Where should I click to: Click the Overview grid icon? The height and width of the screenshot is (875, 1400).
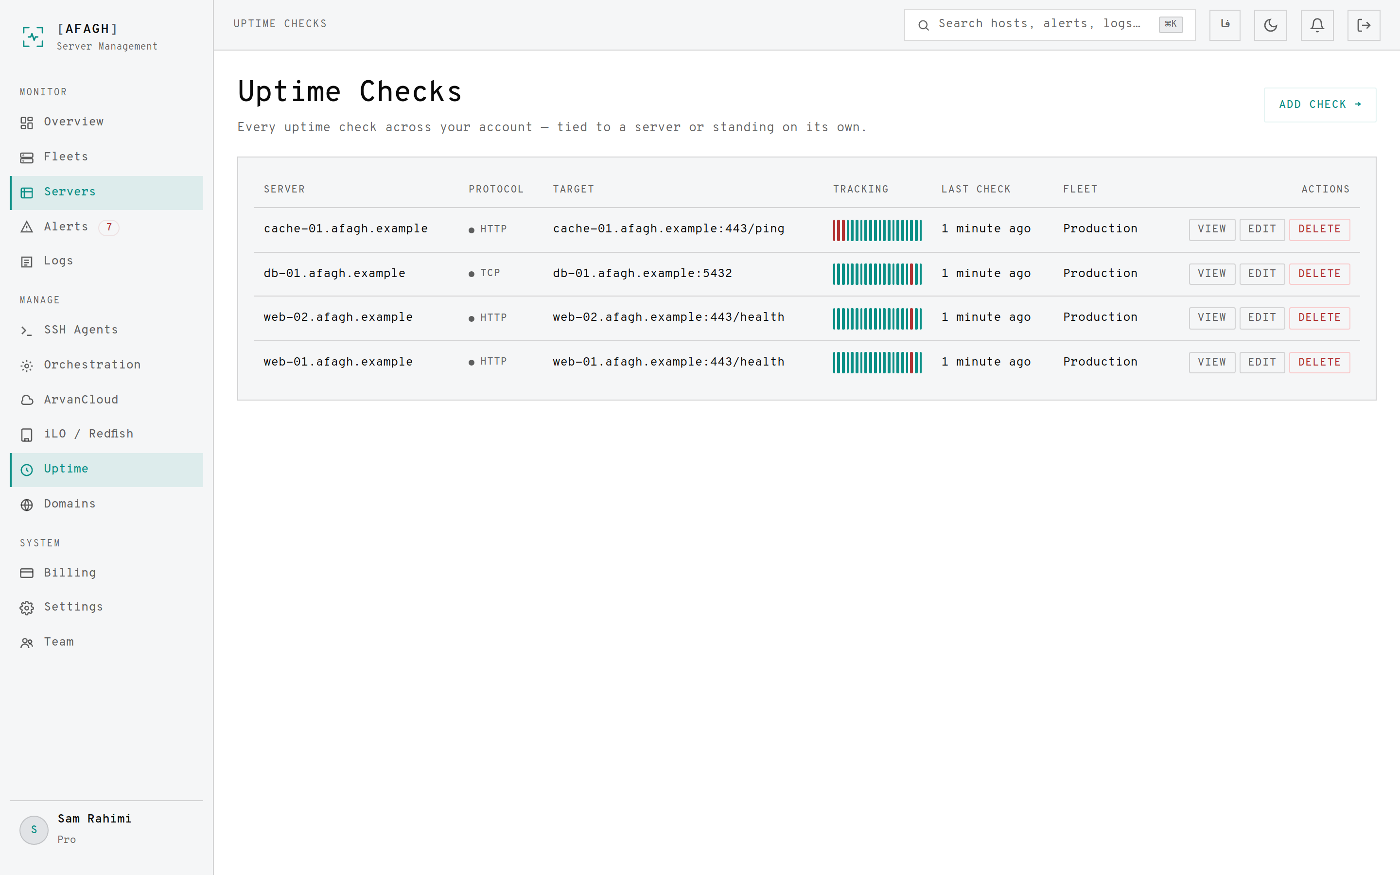[27, 122]
